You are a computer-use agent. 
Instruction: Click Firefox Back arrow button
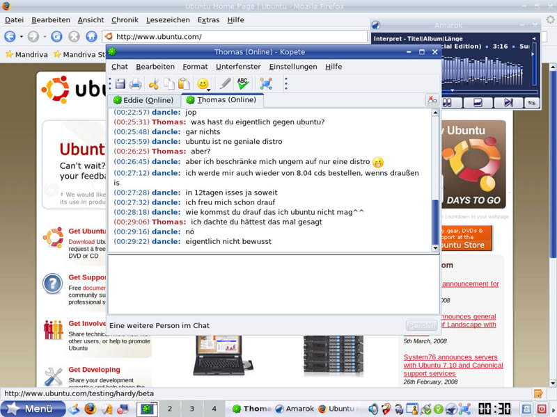10,36
